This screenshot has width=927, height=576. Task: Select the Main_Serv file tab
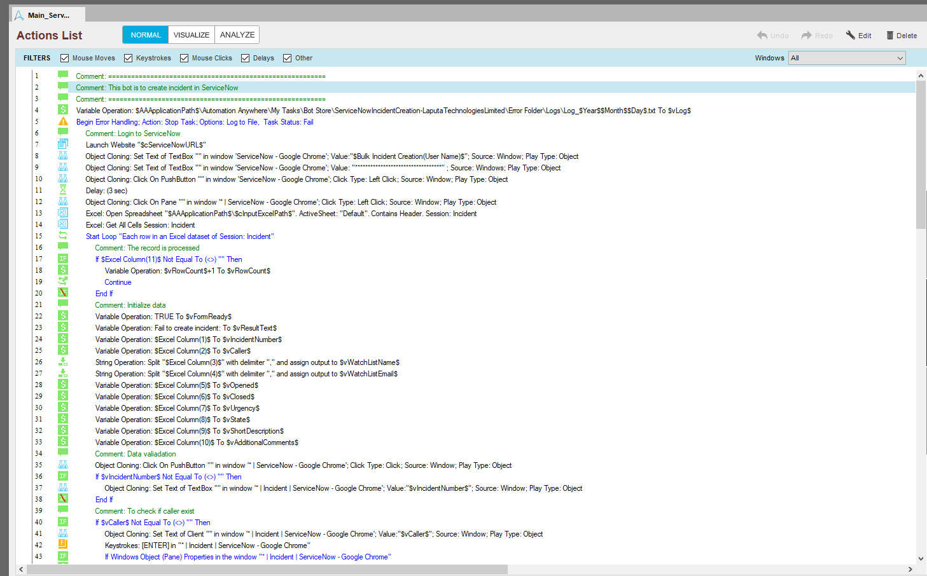48,15
